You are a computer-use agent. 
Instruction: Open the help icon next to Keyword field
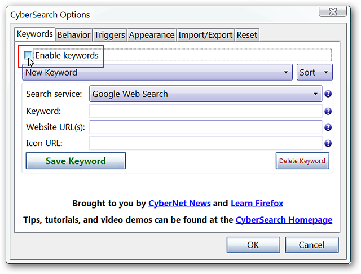[x=328, y=112]
